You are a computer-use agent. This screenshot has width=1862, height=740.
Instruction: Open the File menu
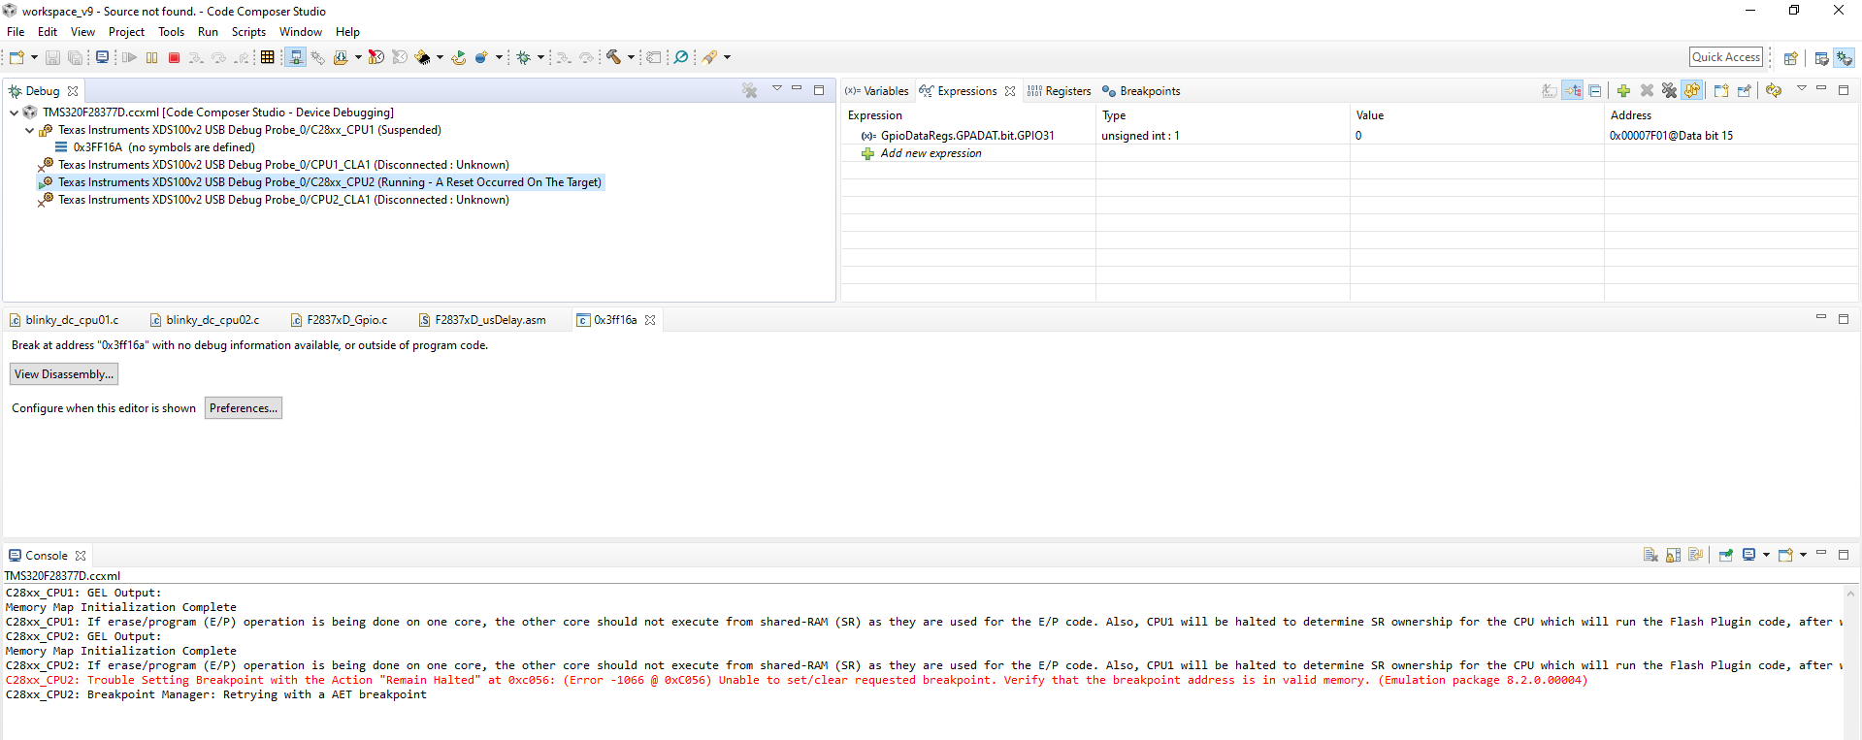point(16,32)
